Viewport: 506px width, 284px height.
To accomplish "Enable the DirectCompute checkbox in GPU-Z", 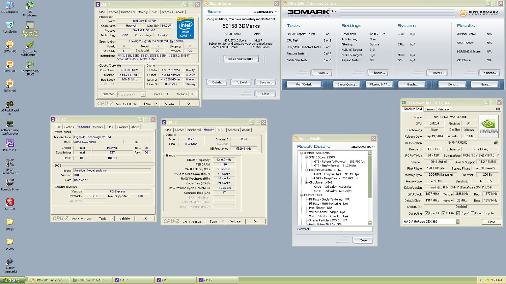I will point(473,213).
